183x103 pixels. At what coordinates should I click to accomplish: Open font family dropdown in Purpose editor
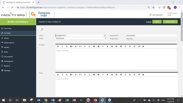76,46
